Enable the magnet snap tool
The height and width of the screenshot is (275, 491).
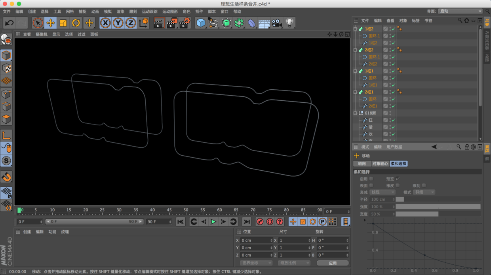[x=6, y=177]
